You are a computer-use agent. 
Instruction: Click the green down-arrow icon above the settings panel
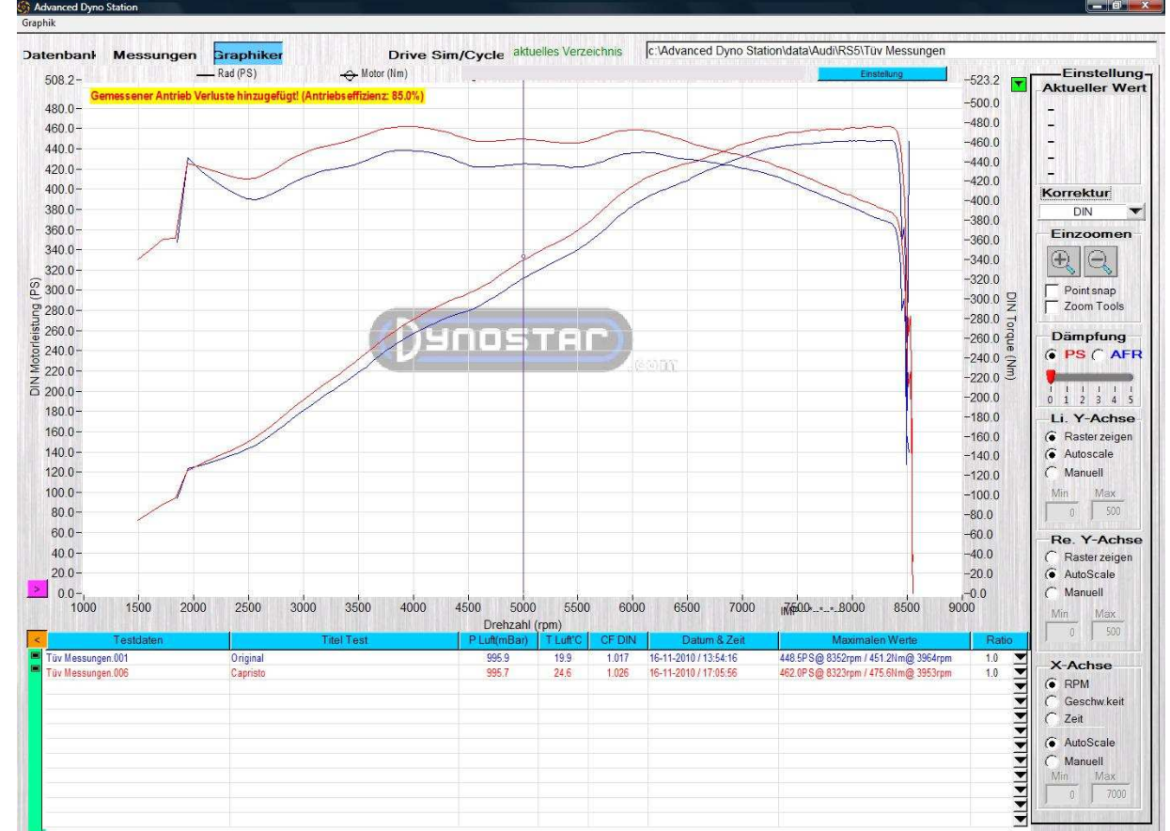coord(1019,85)
